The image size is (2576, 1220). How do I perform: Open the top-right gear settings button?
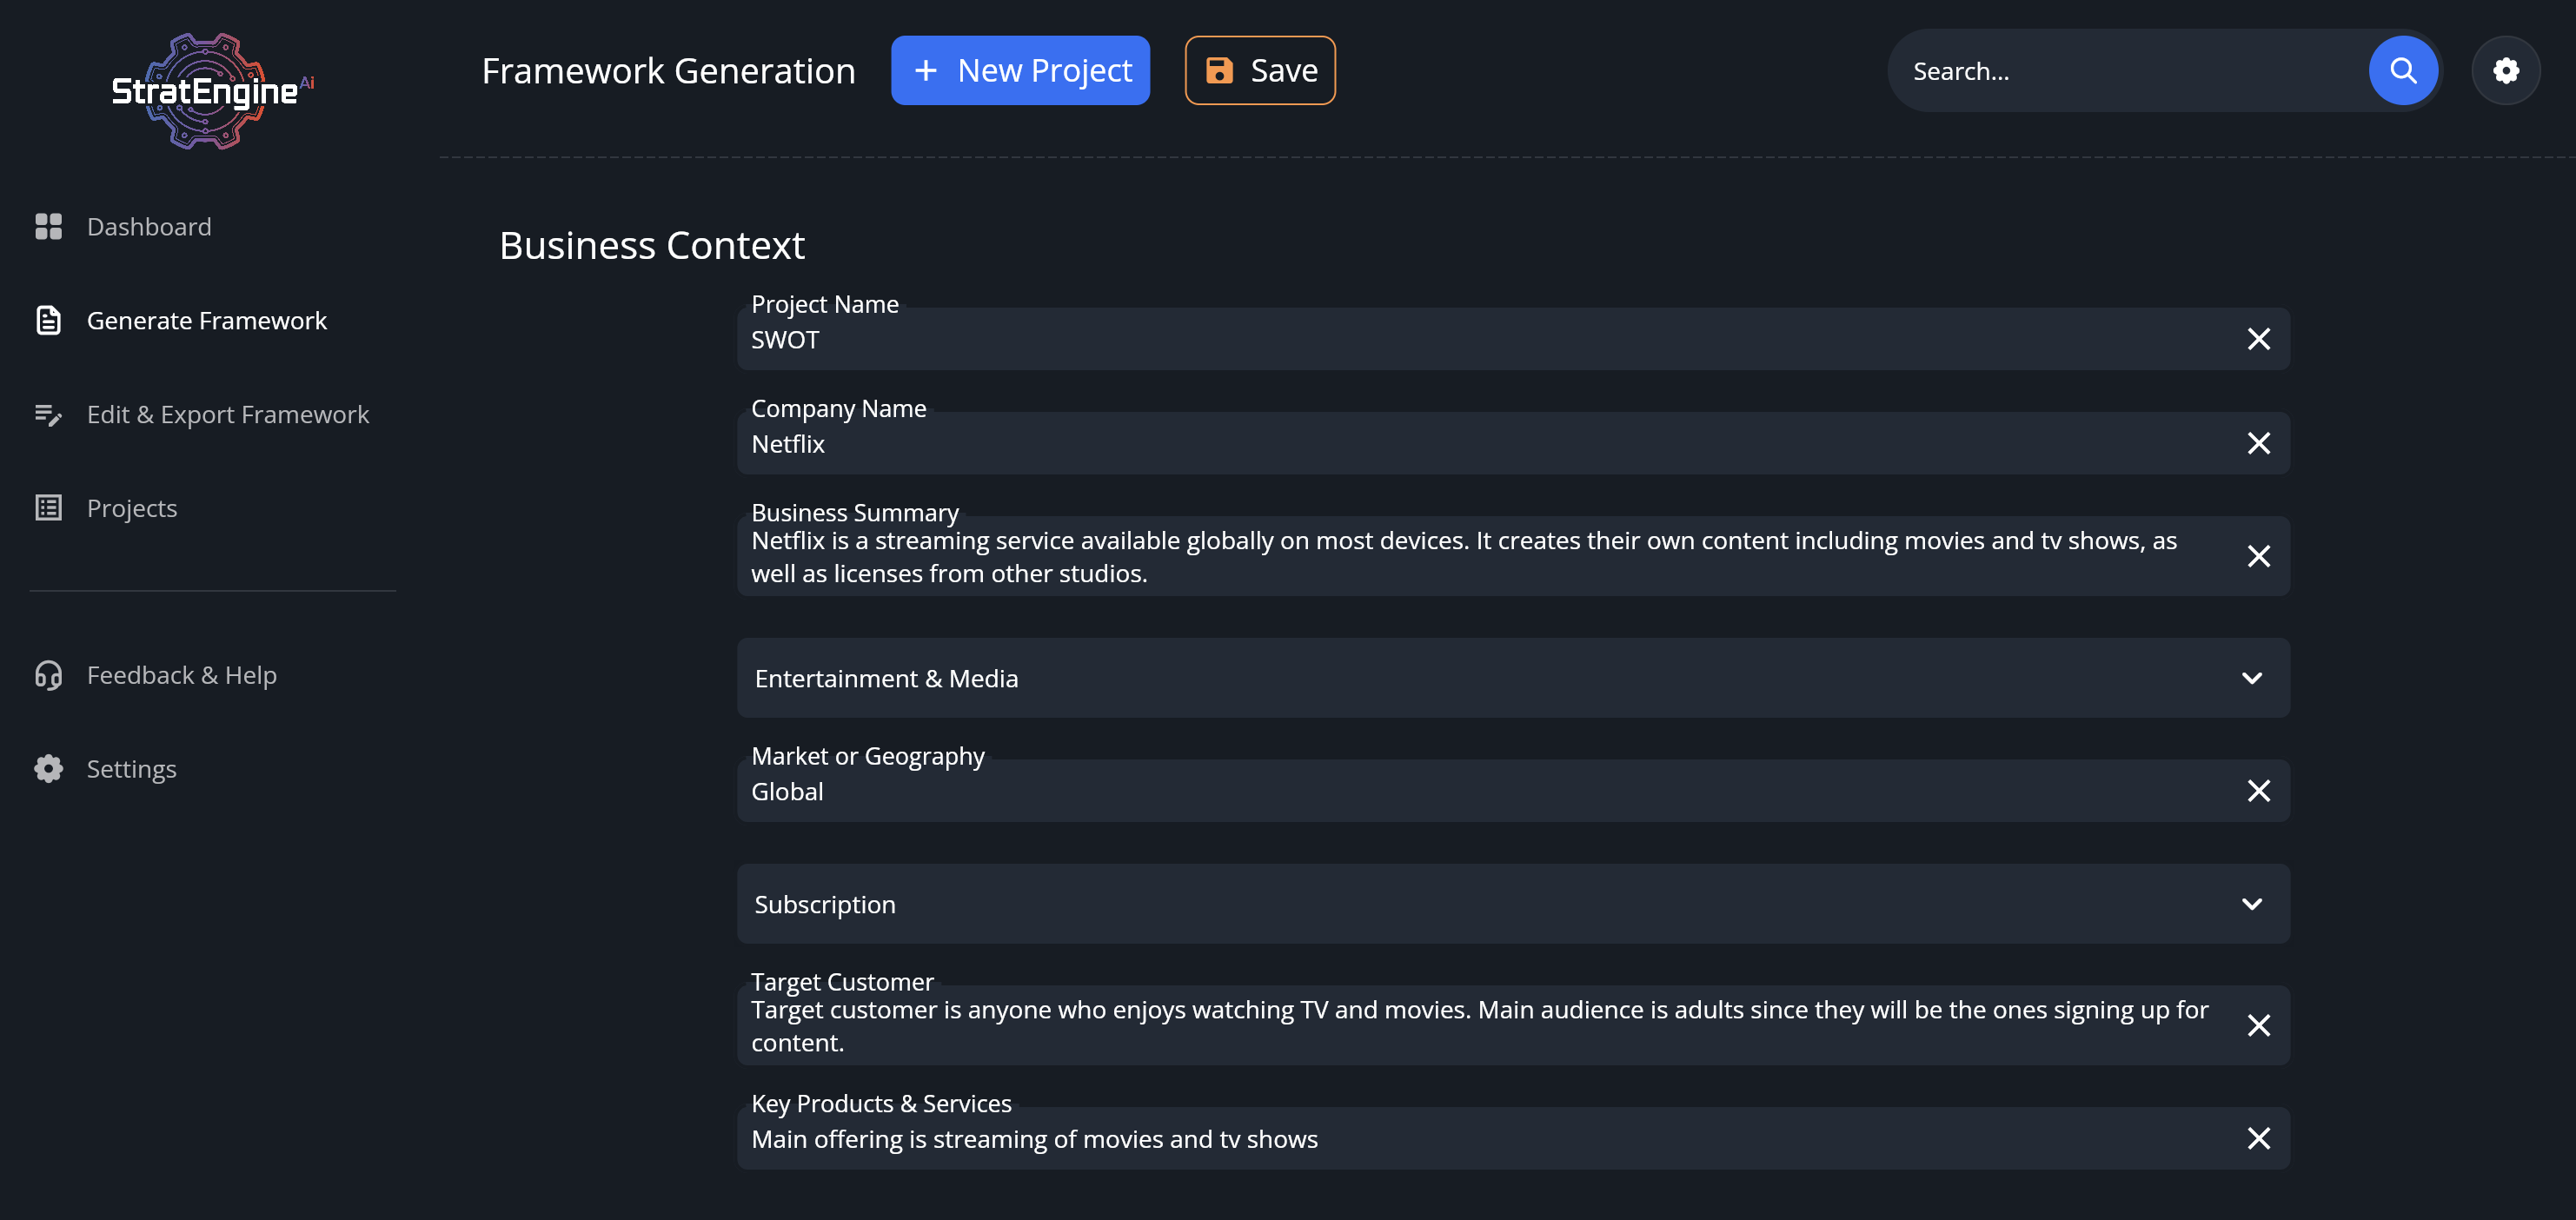2506,70
